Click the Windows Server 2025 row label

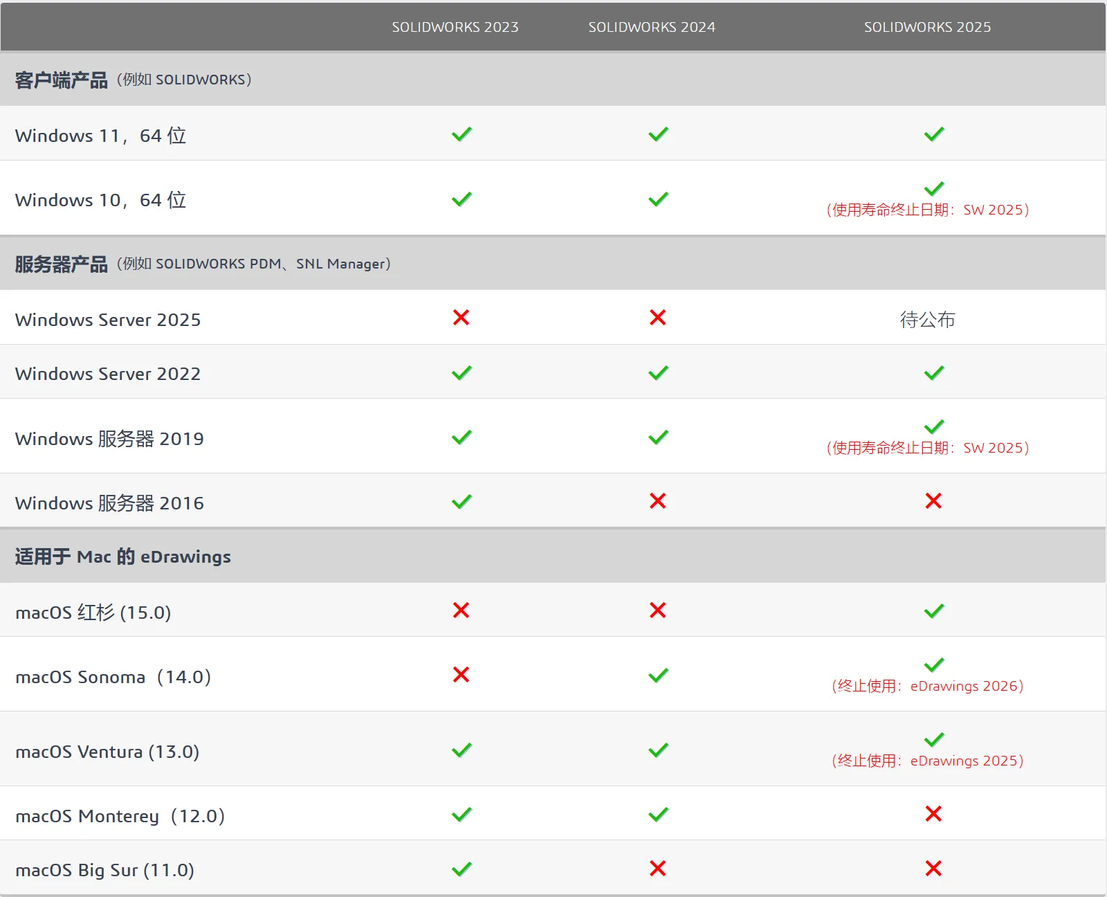coord(108,320)
